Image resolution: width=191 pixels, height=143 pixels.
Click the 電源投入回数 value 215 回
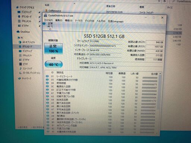tap(154, 55)
